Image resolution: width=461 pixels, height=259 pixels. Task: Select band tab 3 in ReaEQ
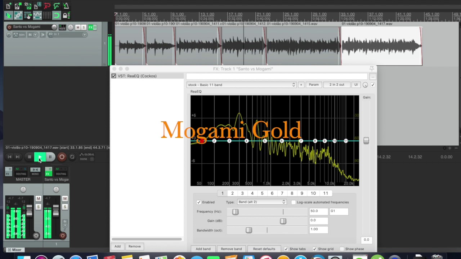(x=242, y=193)
